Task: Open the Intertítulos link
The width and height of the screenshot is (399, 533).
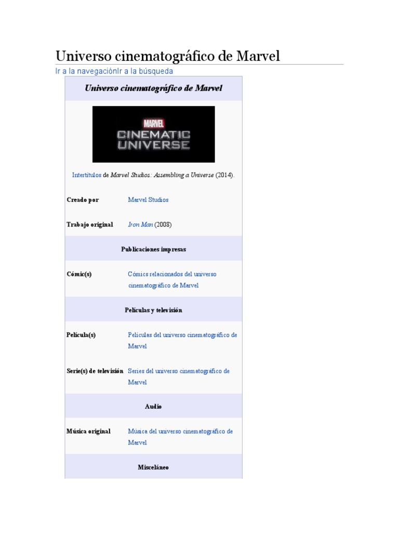Action: point(87,175)
